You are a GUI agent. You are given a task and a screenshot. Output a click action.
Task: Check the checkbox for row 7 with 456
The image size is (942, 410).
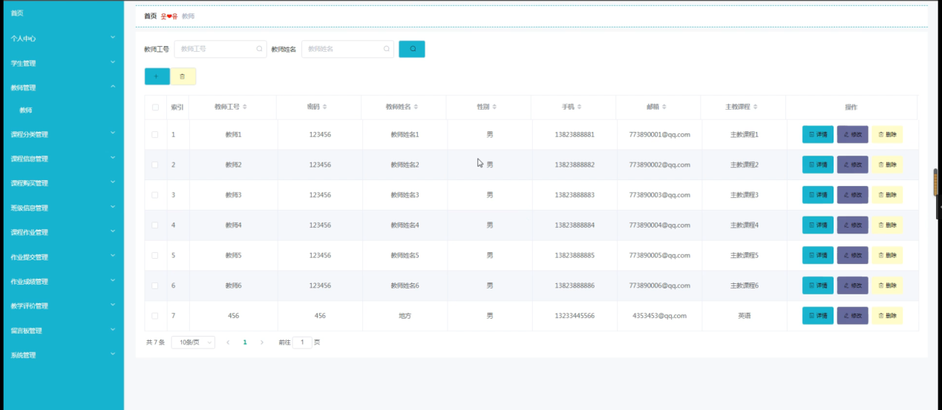pos(155,316)
